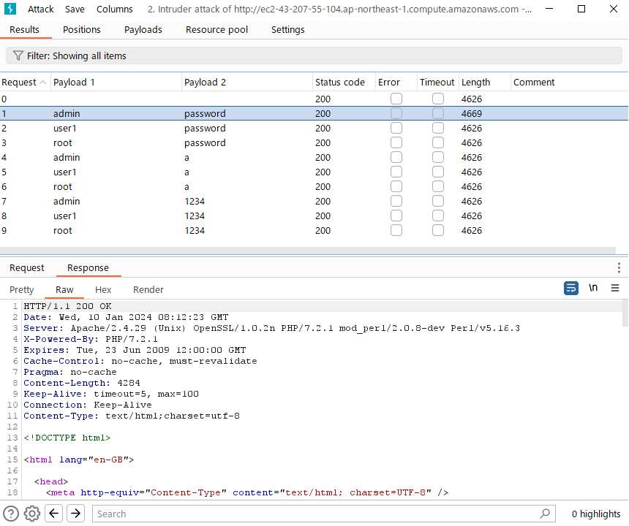Click the X-Powered-By header line

[91, 339]
